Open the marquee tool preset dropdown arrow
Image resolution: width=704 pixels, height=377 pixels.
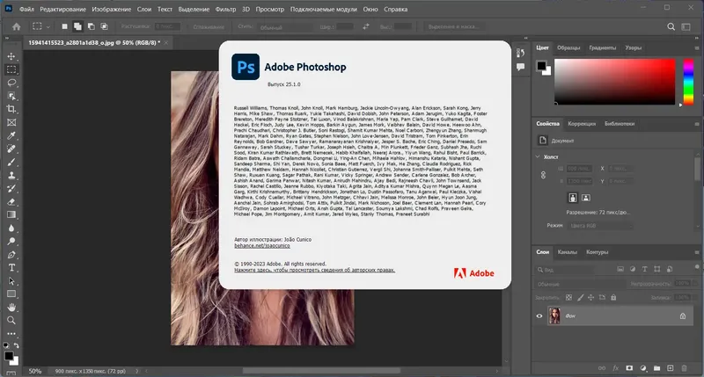[x=48, y=27]
